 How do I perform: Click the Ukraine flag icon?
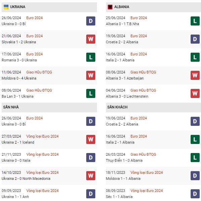(6, 7)
